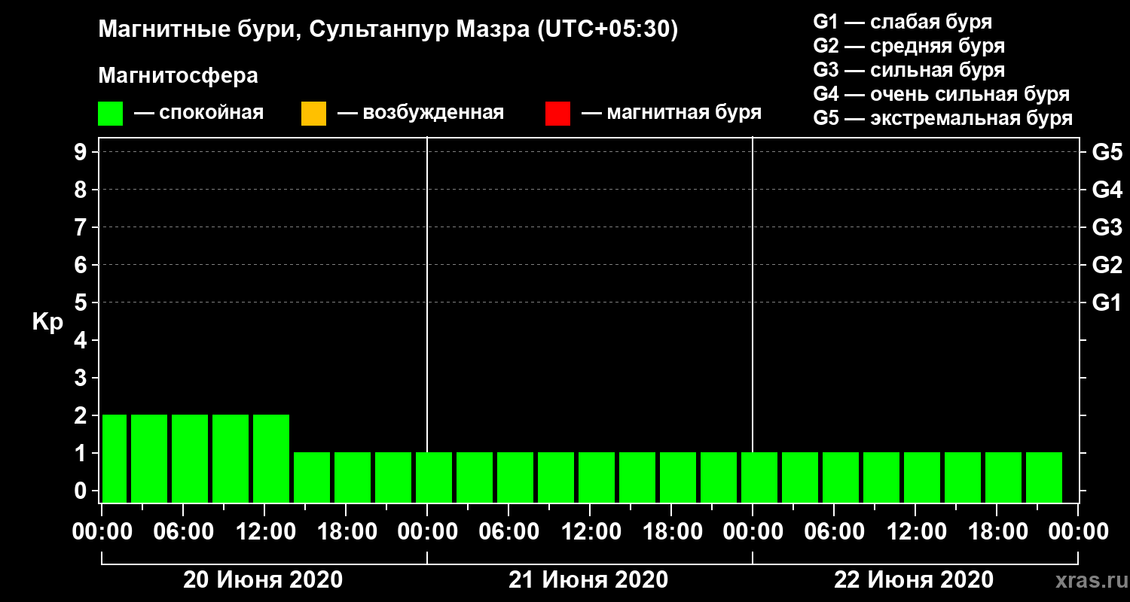The width and height of the screenshot is (1130, 602).
Task: Click the Kp axis value 1
Action: (82, 453)
